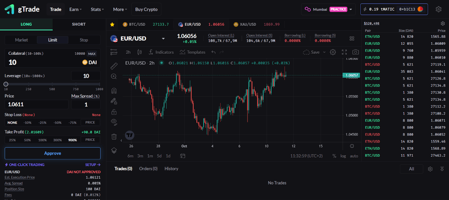Screen dimensions: 449x200
Task: Open the candlestick chart style selector
Action: (x=140, y=52)
